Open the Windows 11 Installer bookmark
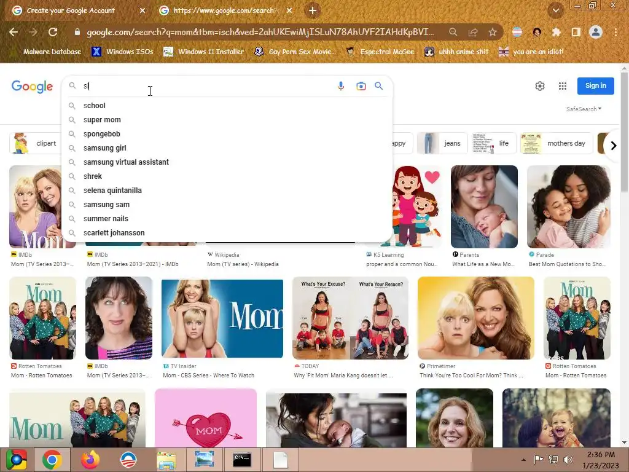Image resolution: width=629 pixels, height=472 pixels. 204,52
